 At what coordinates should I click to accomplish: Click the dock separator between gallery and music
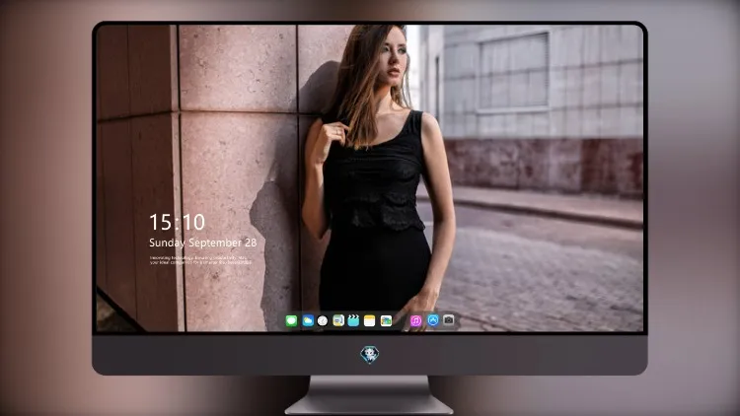402,321
